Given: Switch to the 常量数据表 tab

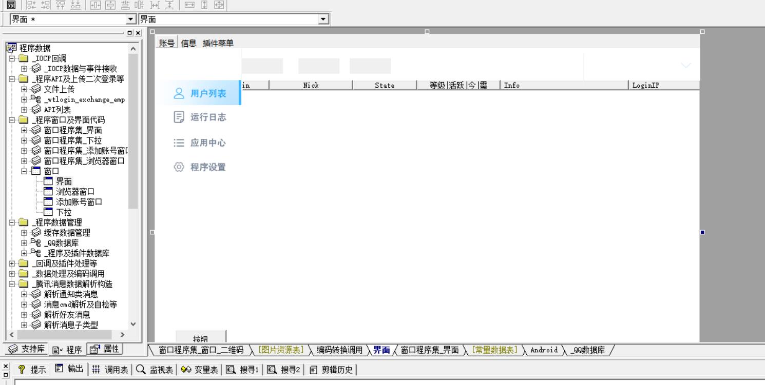Looking at the screenshot, I should coord(494,350).
